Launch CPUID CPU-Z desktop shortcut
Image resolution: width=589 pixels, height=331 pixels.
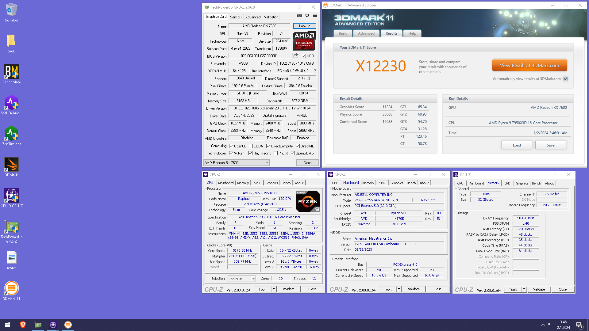11,198
